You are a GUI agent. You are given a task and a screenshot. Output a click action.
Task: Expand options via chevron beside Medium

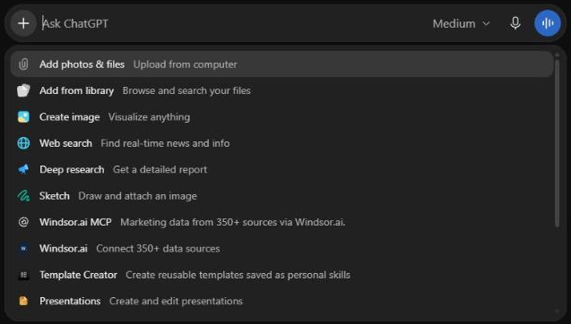coord(486,23)
